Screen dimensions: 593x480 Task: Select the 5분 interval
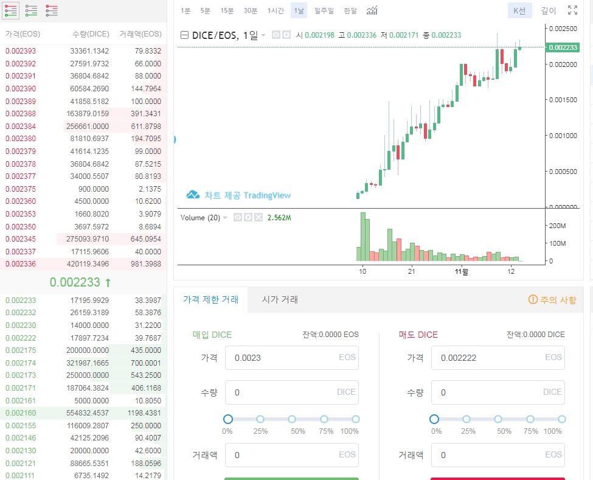coord(206,10)
